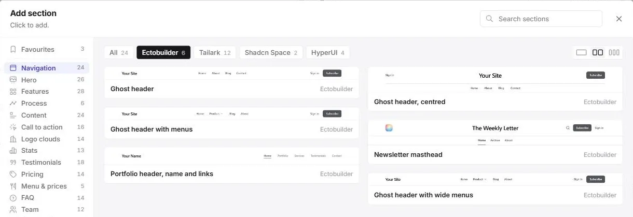The width and height of the screenshot is (633, 217).
Task: Close the Add section dialog
Action: [619, 19]
